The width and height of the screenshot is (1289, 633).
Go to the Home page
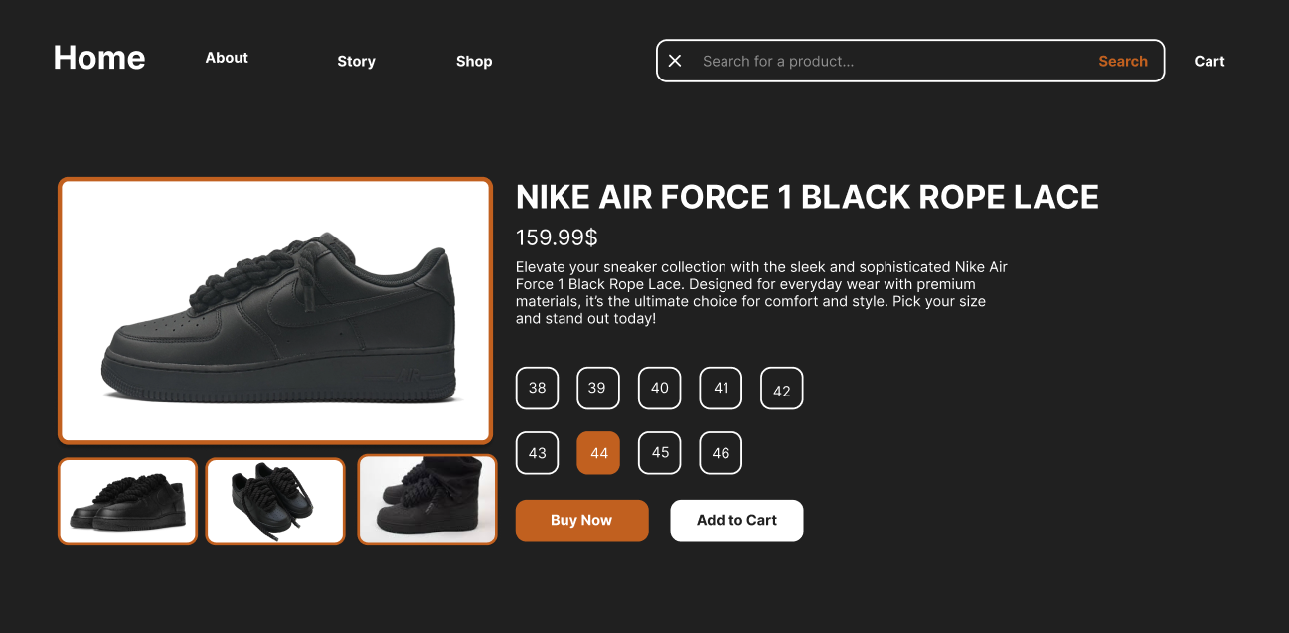click(x=99, y=58)
